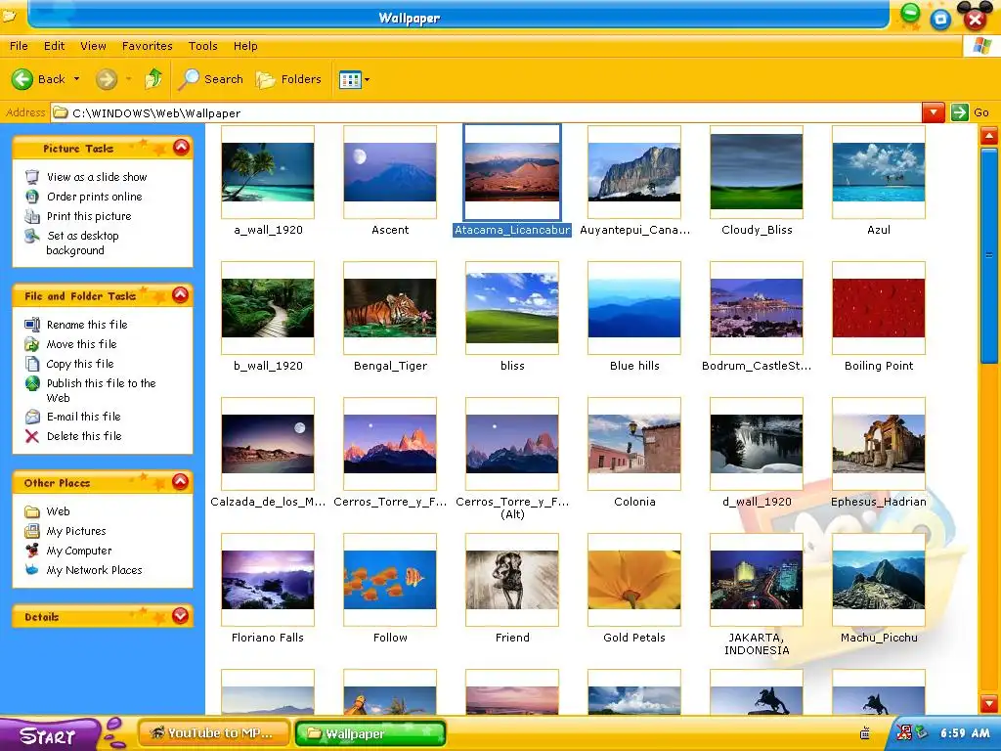The height and width of the screenshot is (751, 1001).
Task: Switch to YouTube to MP... taskbar button
Action: [x=214, y=733]
